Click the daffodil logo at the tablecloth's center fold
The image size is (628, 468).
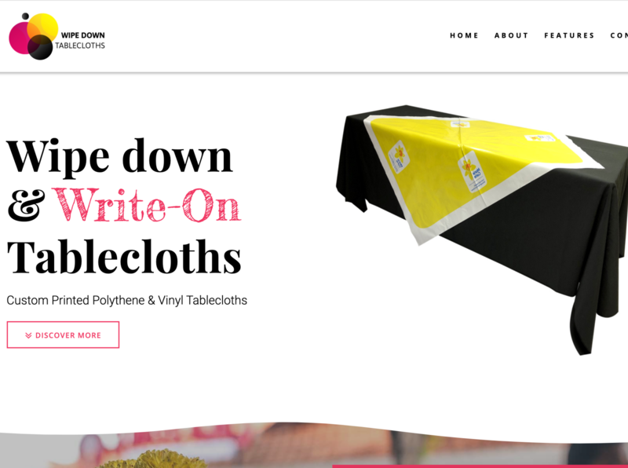click(473, 171)
